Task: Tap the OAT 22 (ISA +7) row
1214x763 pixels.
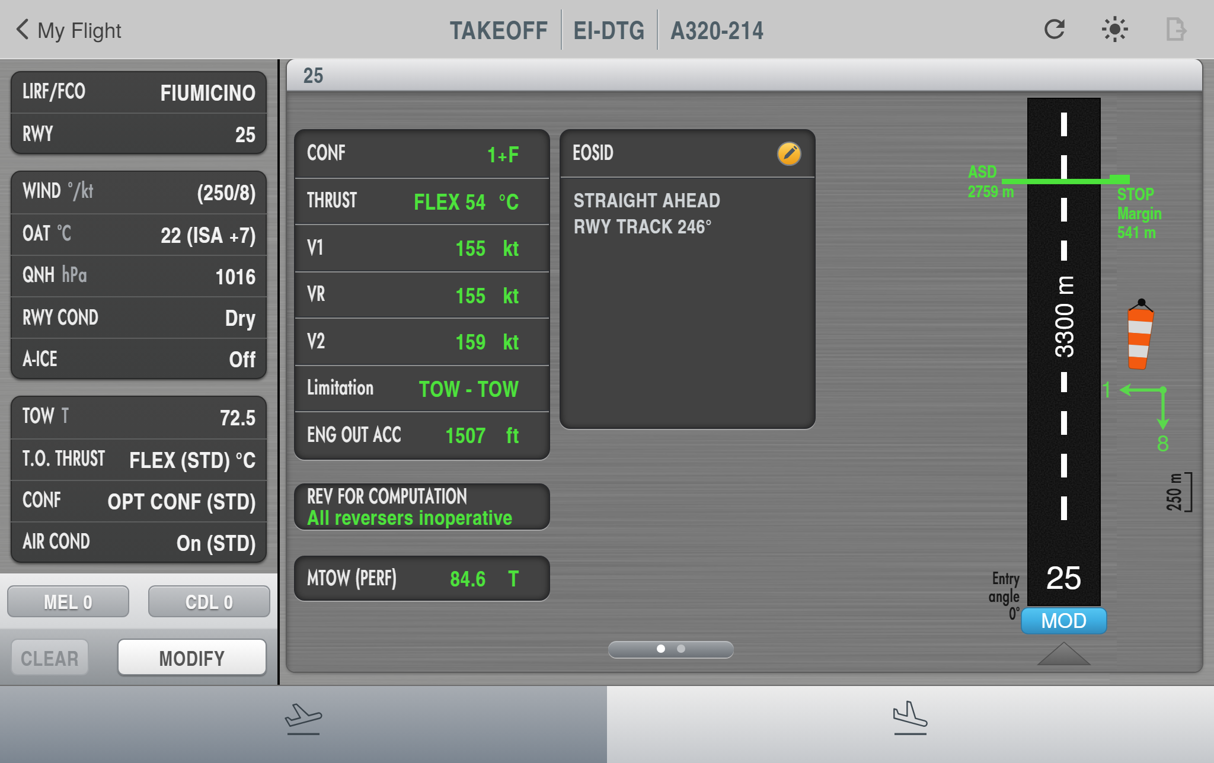Action: (x=139, y=235)
